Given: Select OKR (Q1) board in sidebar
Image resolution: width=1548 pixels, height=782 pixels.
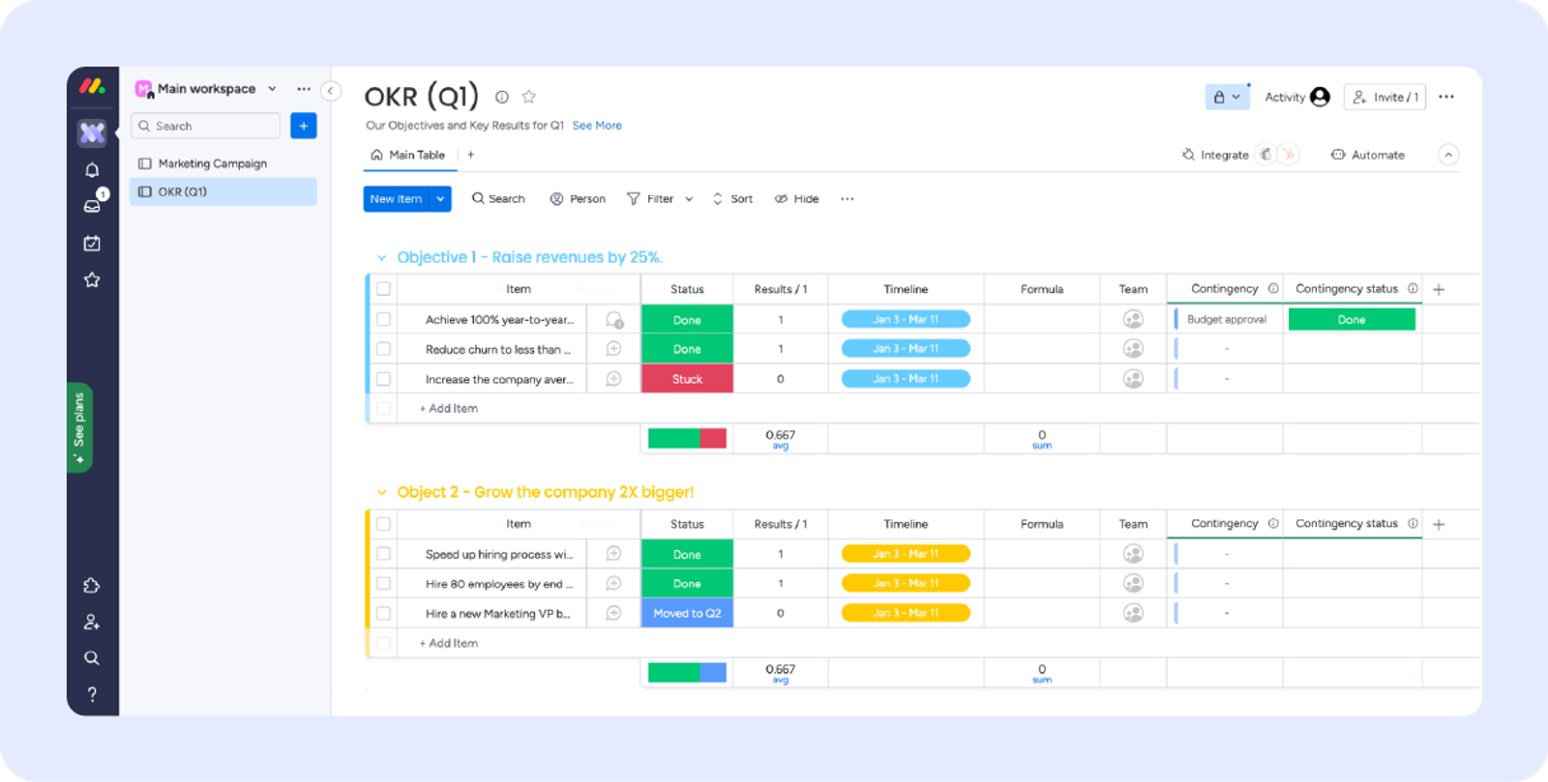Looking at the screenshot, I should (223, 191).
